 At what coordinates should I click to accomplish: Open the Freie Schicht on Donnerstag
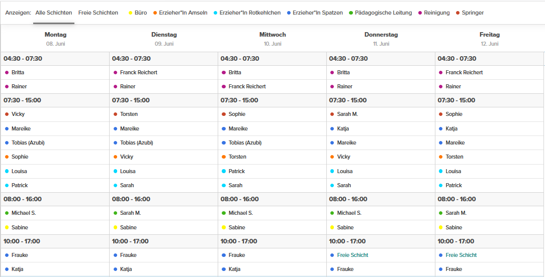click(352, 255)
